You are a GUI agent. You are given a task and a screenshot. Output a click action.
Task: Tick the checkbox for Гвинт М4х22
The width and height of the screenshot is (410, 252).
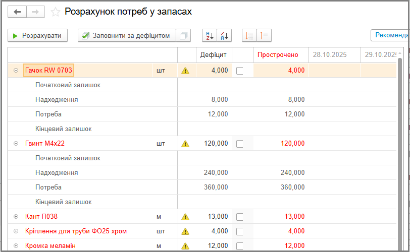coord(239,144)
